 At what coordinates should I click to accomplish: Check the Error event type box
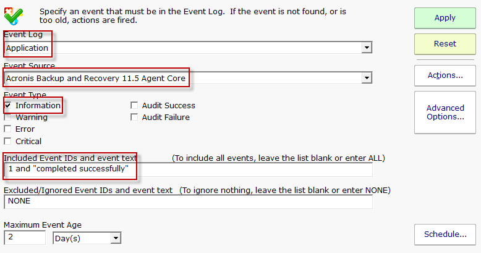(x=8, y=129)
